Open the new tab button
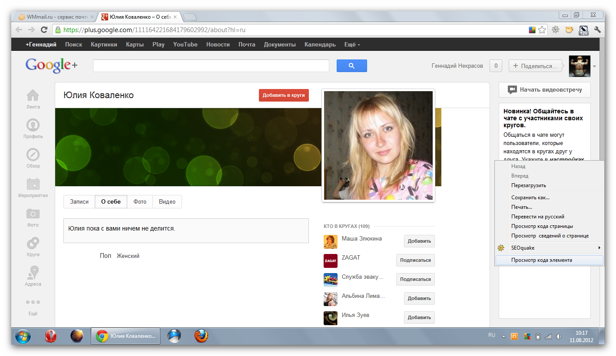 (x=190, y=17)
